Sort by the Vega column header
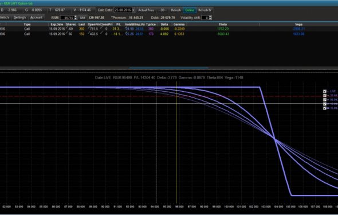 click(x=298, y=25)
